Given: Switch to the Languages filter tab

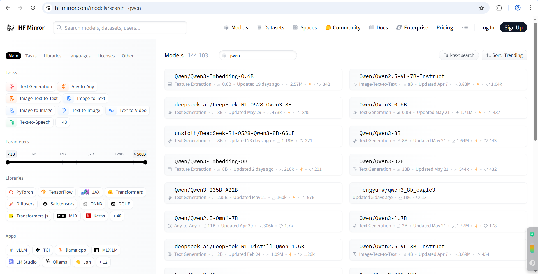Looking at the screenshot, I should click(79, 56).
